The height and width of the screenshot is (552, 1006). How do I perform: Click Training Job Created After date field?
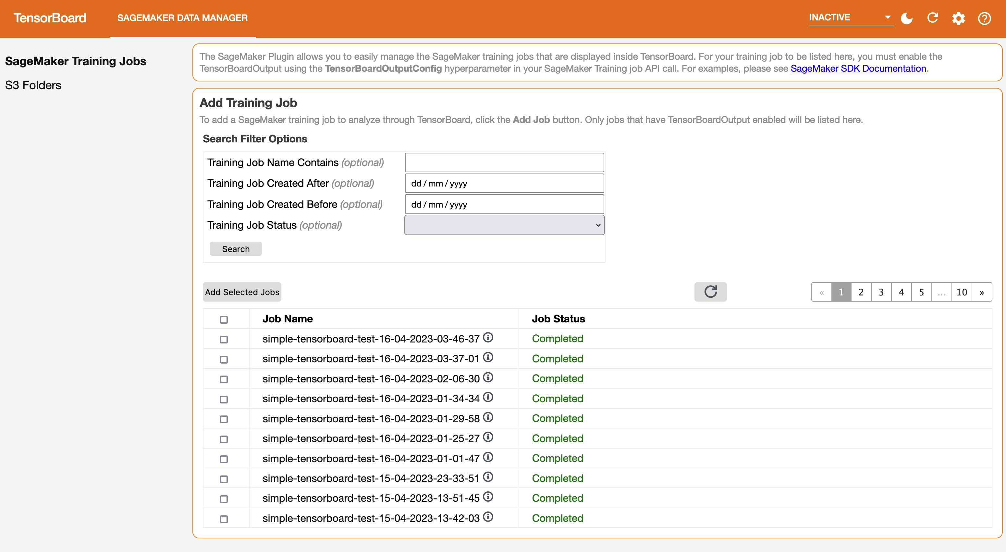[504, 184]
